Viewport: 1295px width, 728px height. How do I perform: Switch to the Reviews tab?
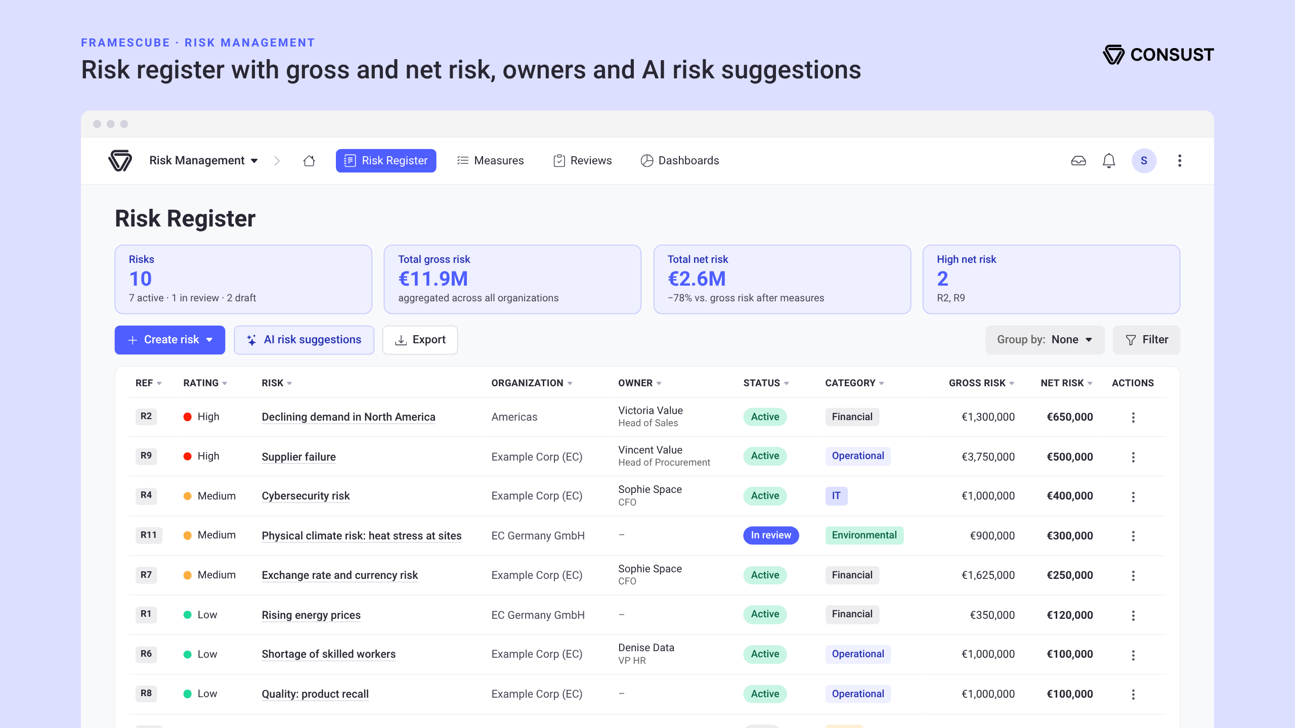[583, 161]
